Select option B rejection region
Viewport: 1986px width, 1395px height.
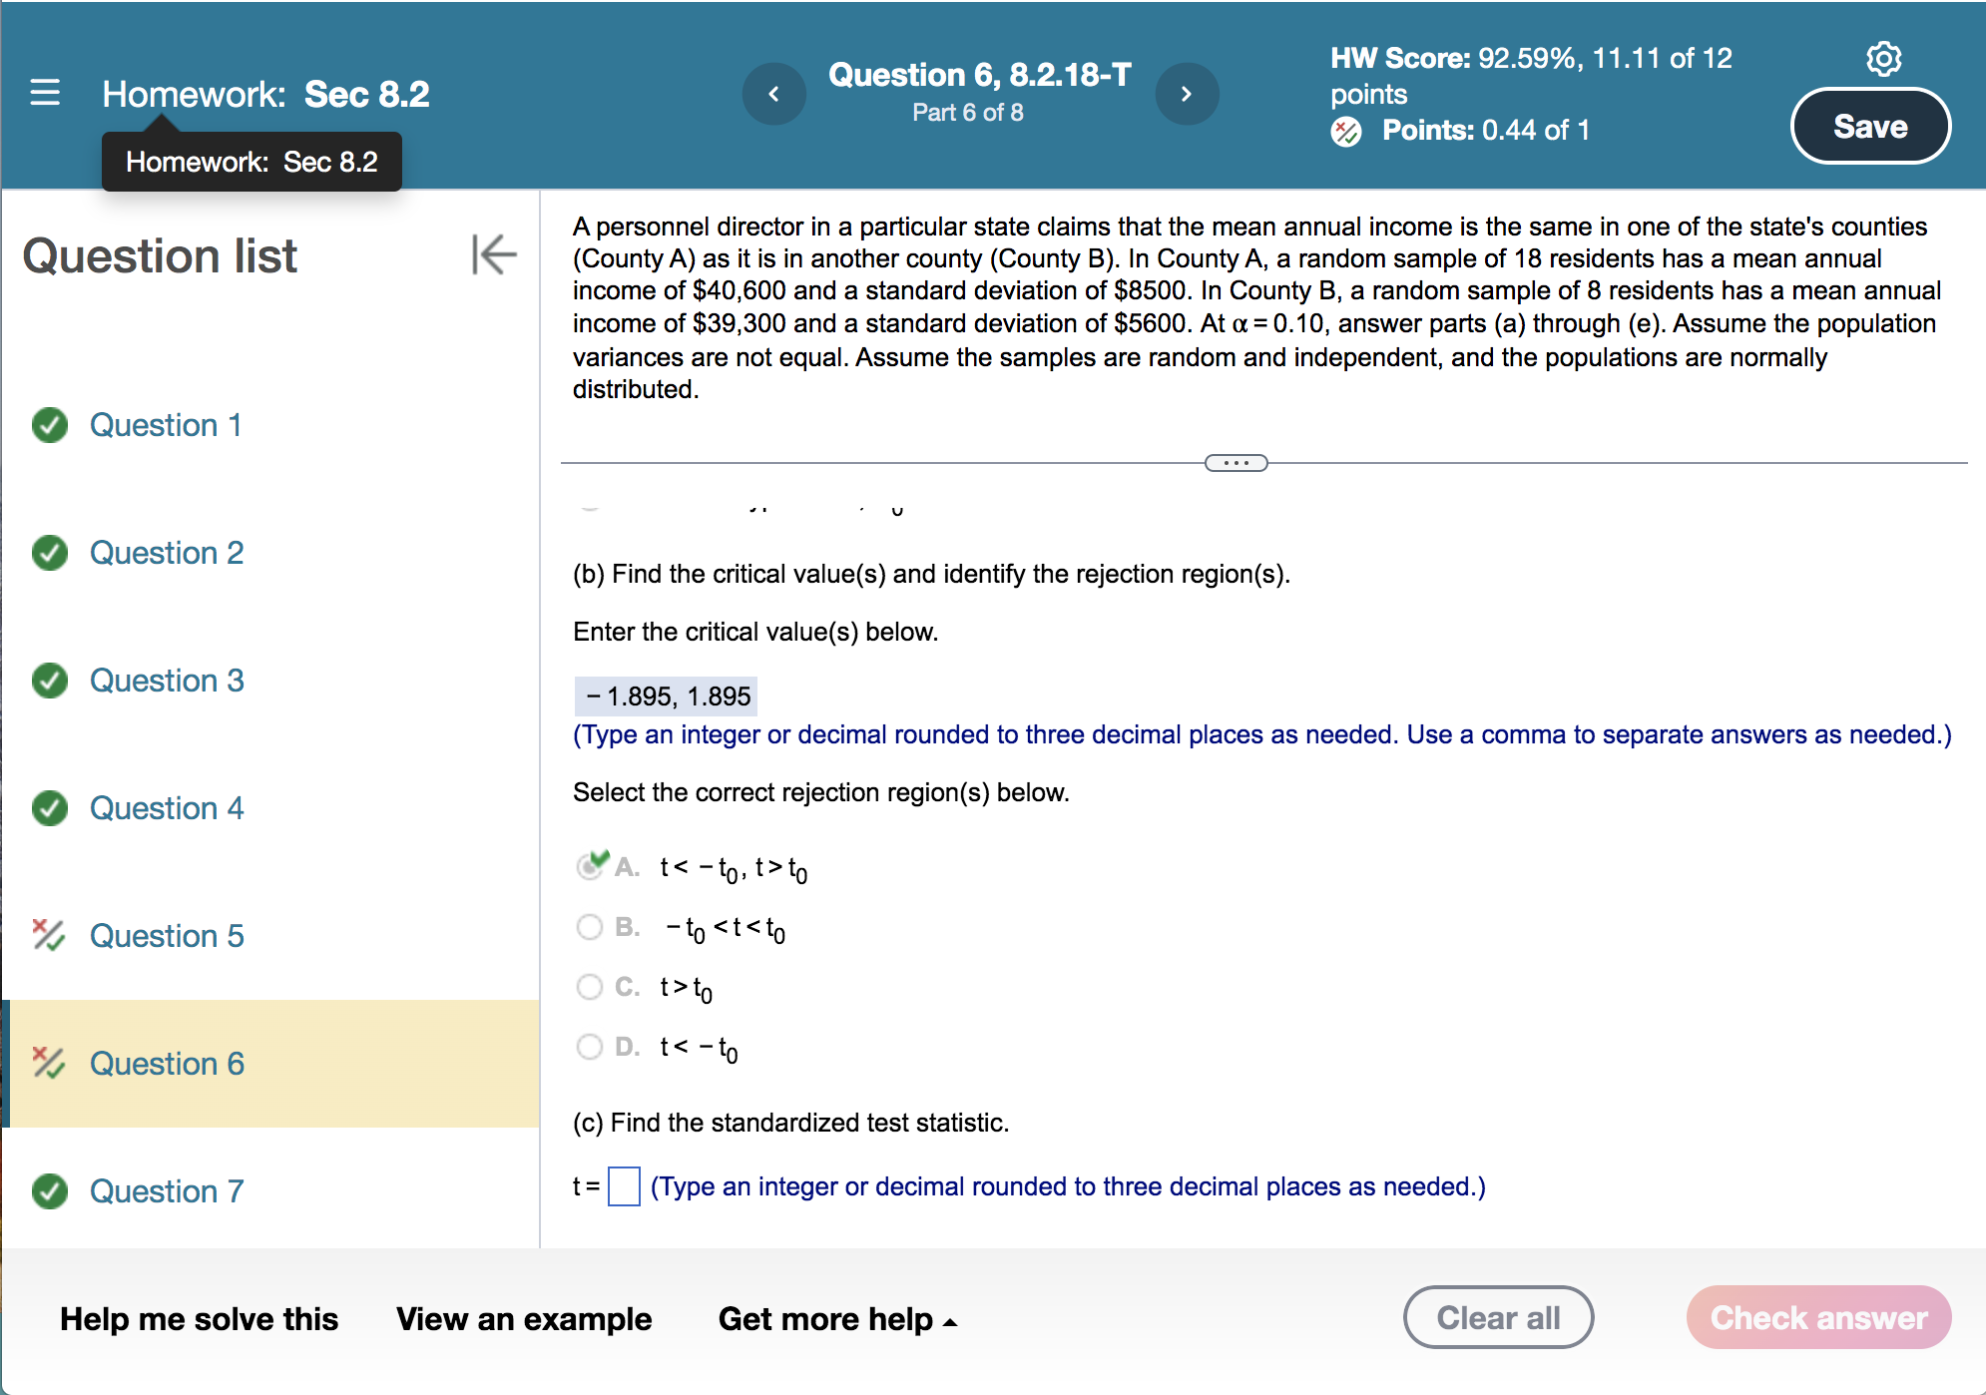click(590, 927)
